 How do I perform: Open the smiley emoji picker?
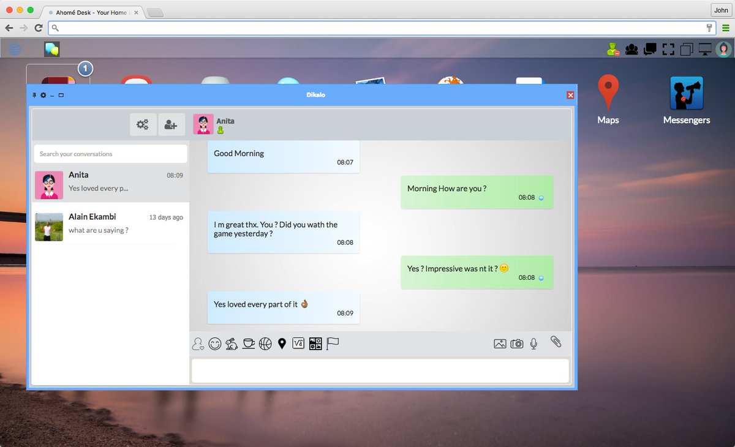click(x=215, y=344)
